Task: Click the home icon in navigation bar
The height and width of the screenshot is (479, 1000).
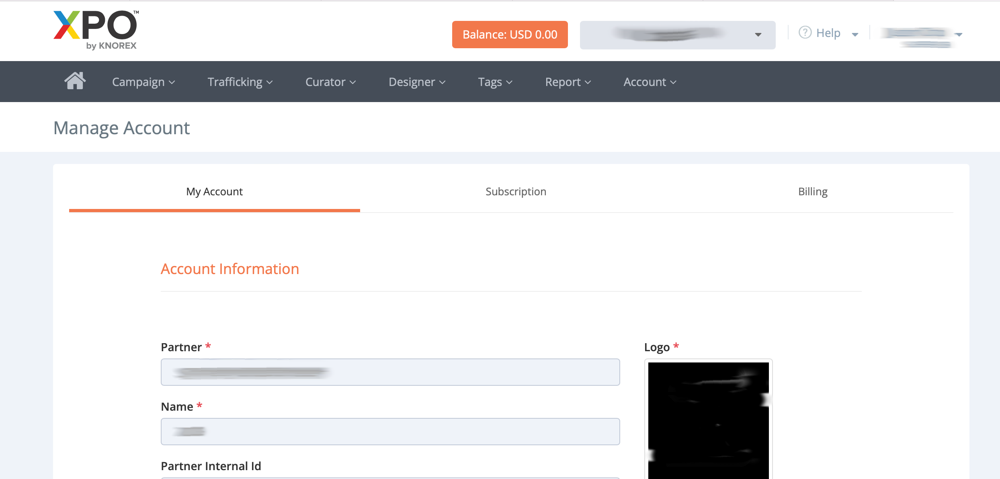Action: [x=75, y=81]
